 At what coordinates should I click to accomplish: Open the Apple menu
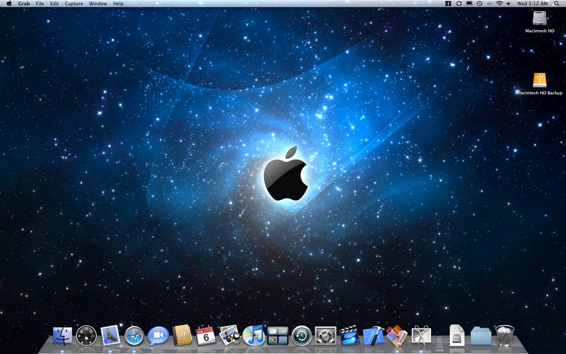coord(9,4)
